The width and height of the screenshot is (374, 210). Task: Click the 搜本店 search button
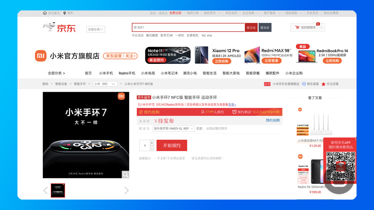click(265, 28)
